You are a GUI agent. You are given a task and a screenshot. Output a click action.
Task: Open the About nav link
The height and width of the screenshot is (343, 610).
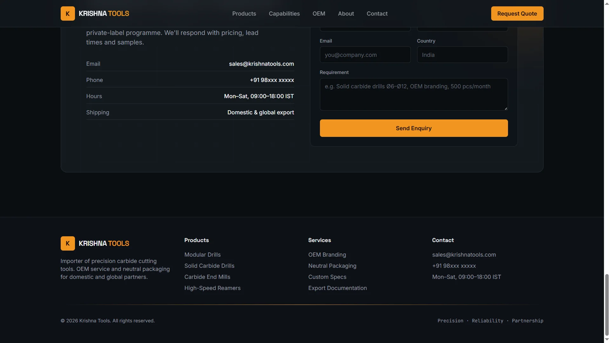(346, 14)
